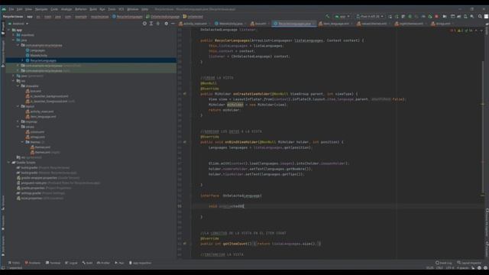Click the Make Project hammer icon

click(328, 17)
